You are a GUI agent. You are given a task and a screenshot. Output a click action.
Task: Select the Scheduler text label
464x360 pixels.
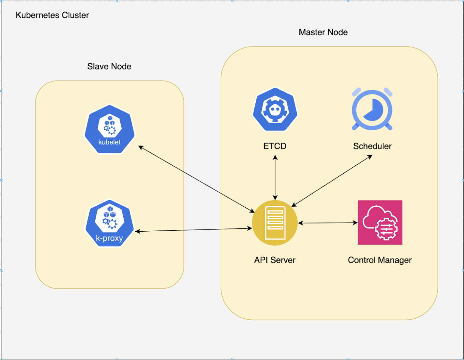tap(372, 146)
